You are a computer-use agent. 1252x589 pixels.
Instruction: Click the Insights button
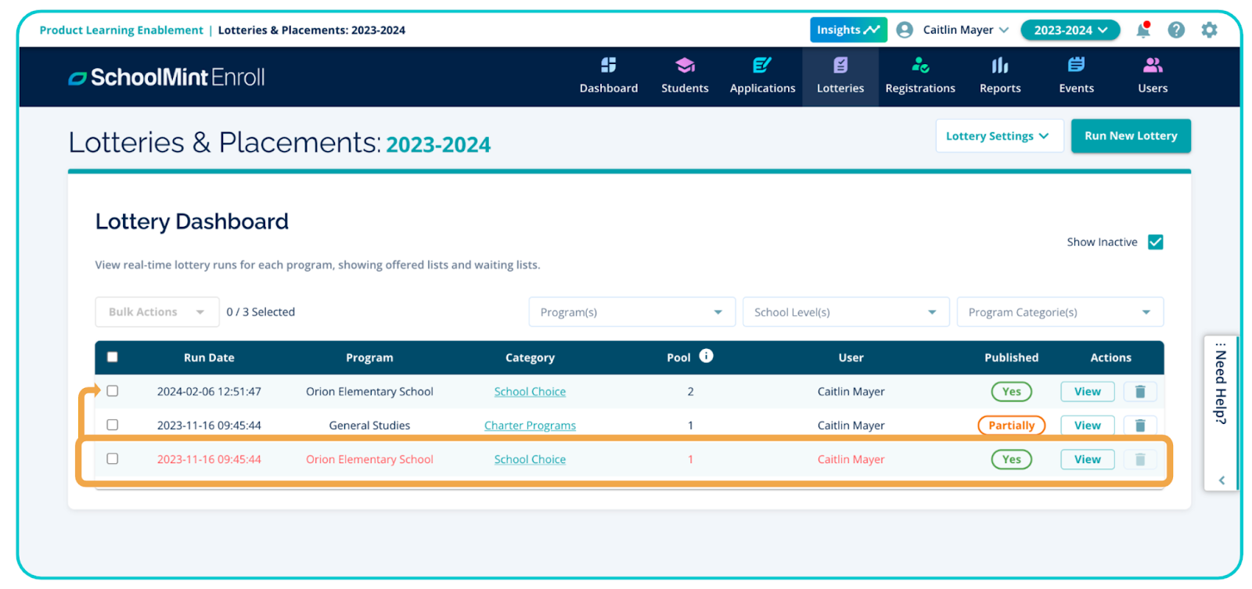pyautogui.click(x=847, y=30)
